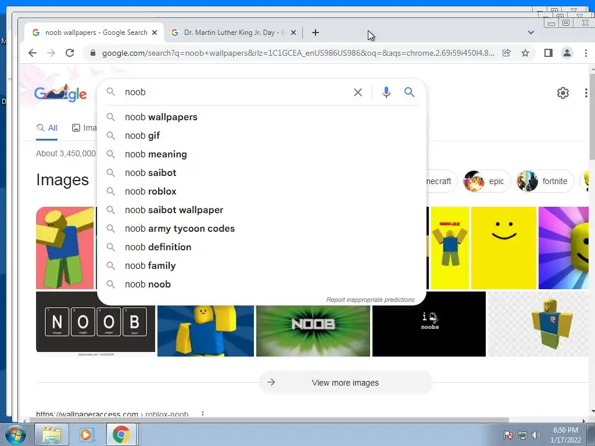Choose suggestion noob saibot
595x446 pixels.
click(x=261, y=173)
